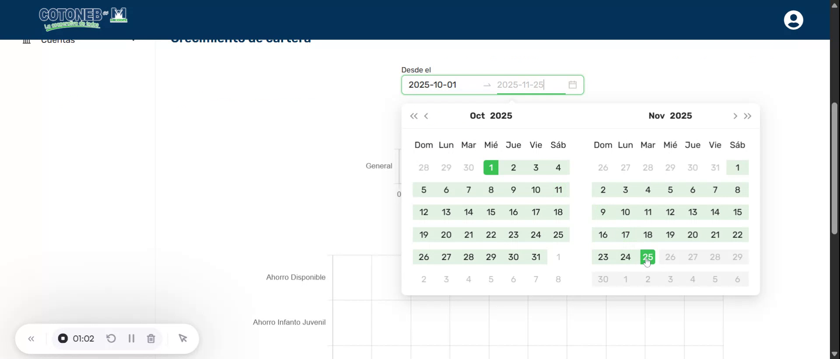This screenshot has height=359, width=840.
Task: Click the General chart axis label
Action: tap(379, 166)
